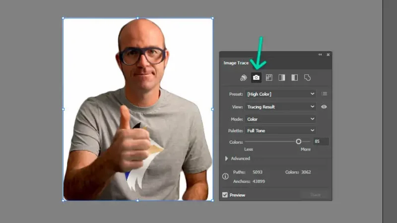Select the Outline preset icon
This screenshot has height=223, width=397.
pos(307,78)
